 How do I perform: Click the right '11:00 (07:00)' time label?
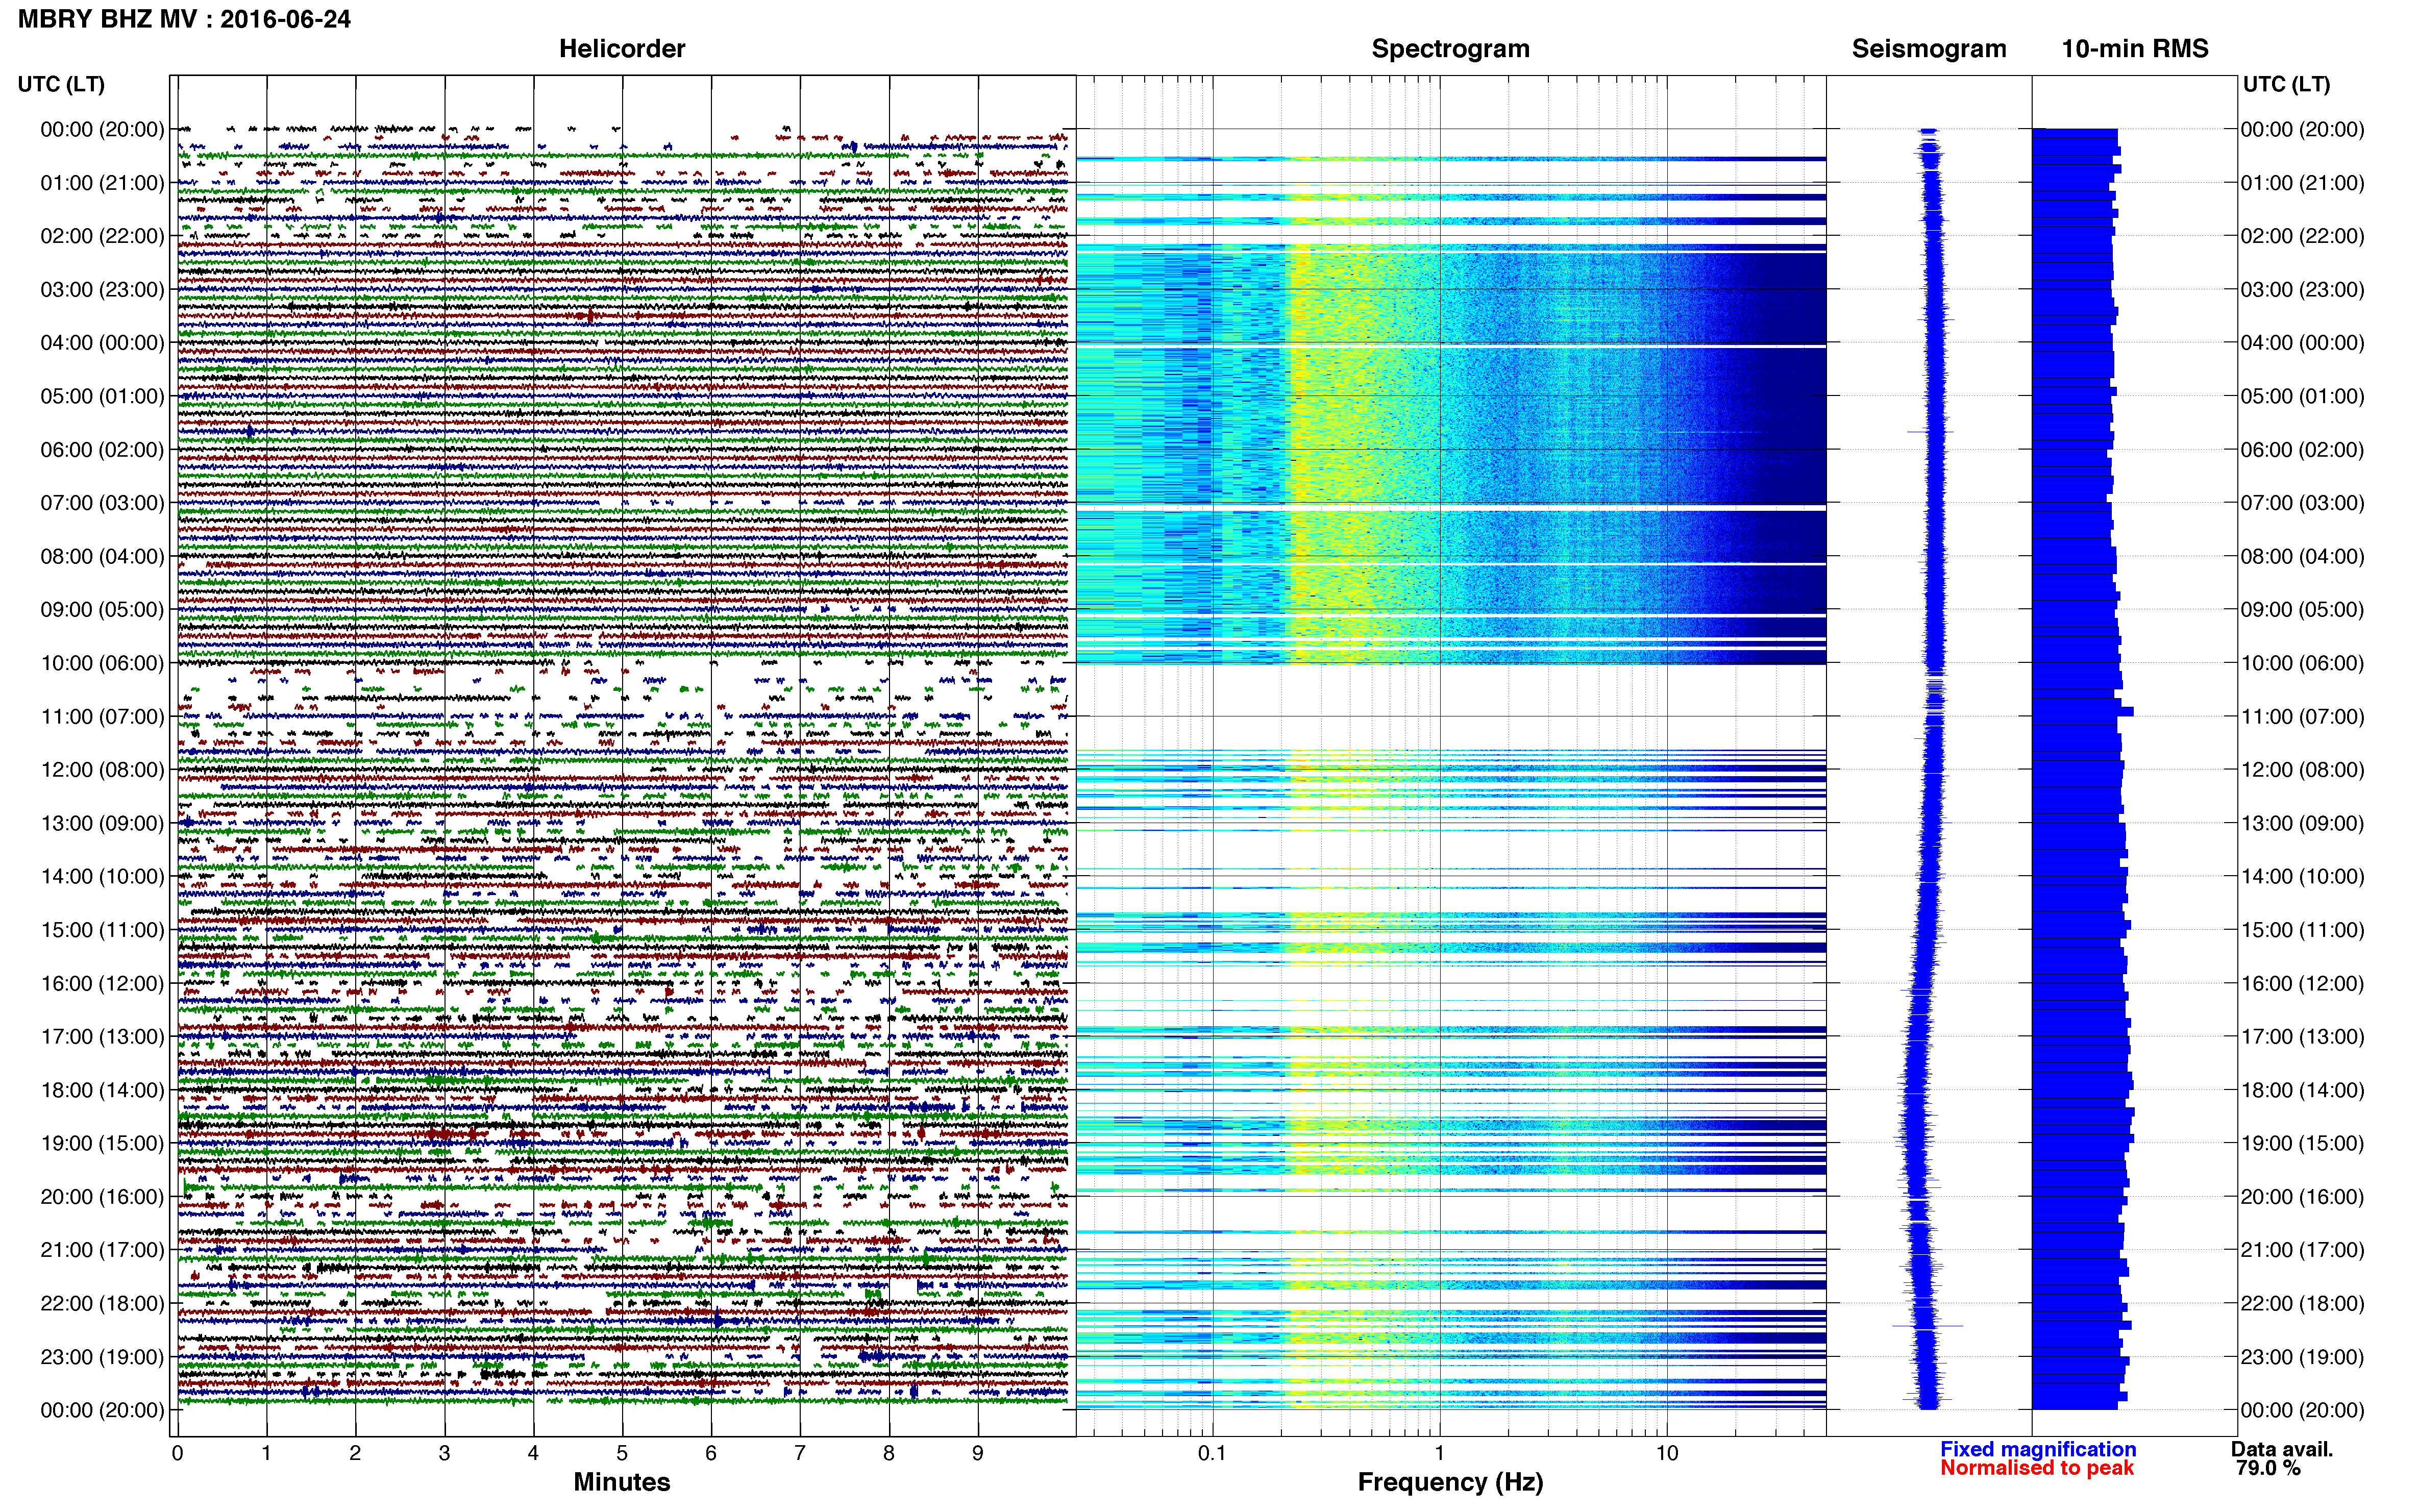tap(2302, 717)
